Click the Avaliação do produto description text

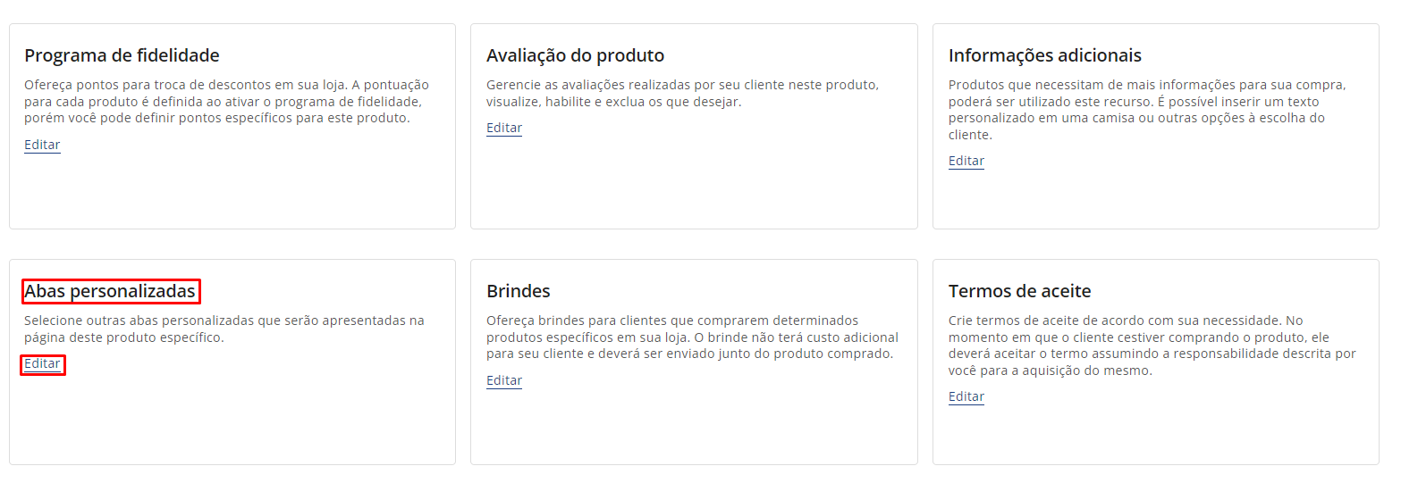click(682, 93)
